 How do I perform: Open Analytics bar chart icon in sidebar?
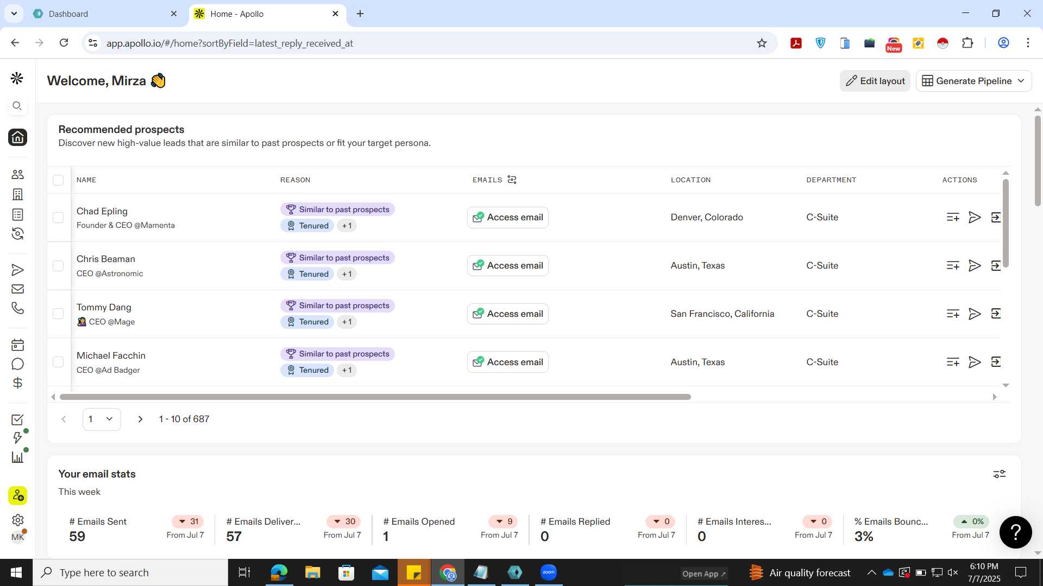pos(17,457)
